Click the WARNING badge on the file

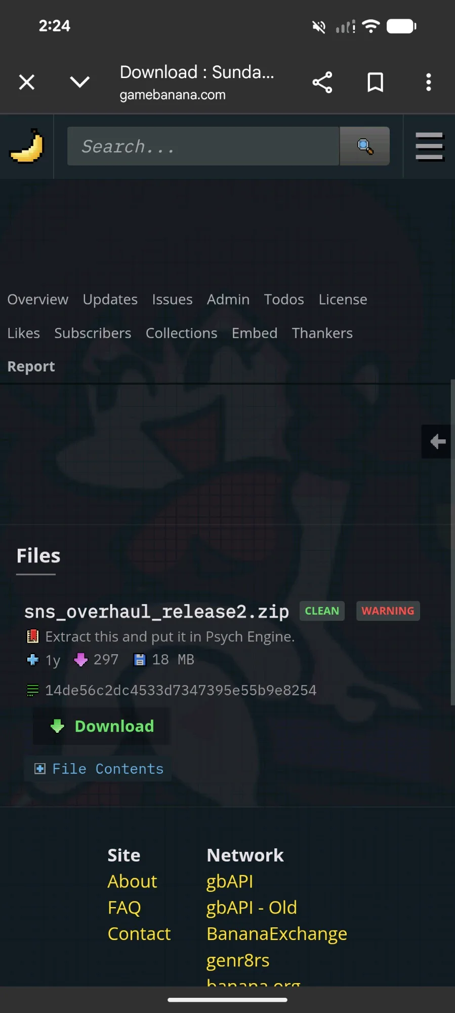click(x=388, y=611)
